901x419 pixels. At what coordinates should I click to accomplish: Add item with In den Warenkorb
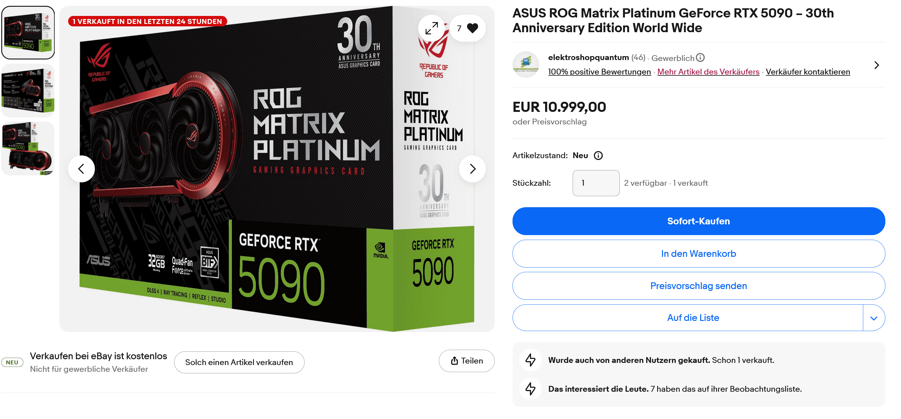click(699, 254)
